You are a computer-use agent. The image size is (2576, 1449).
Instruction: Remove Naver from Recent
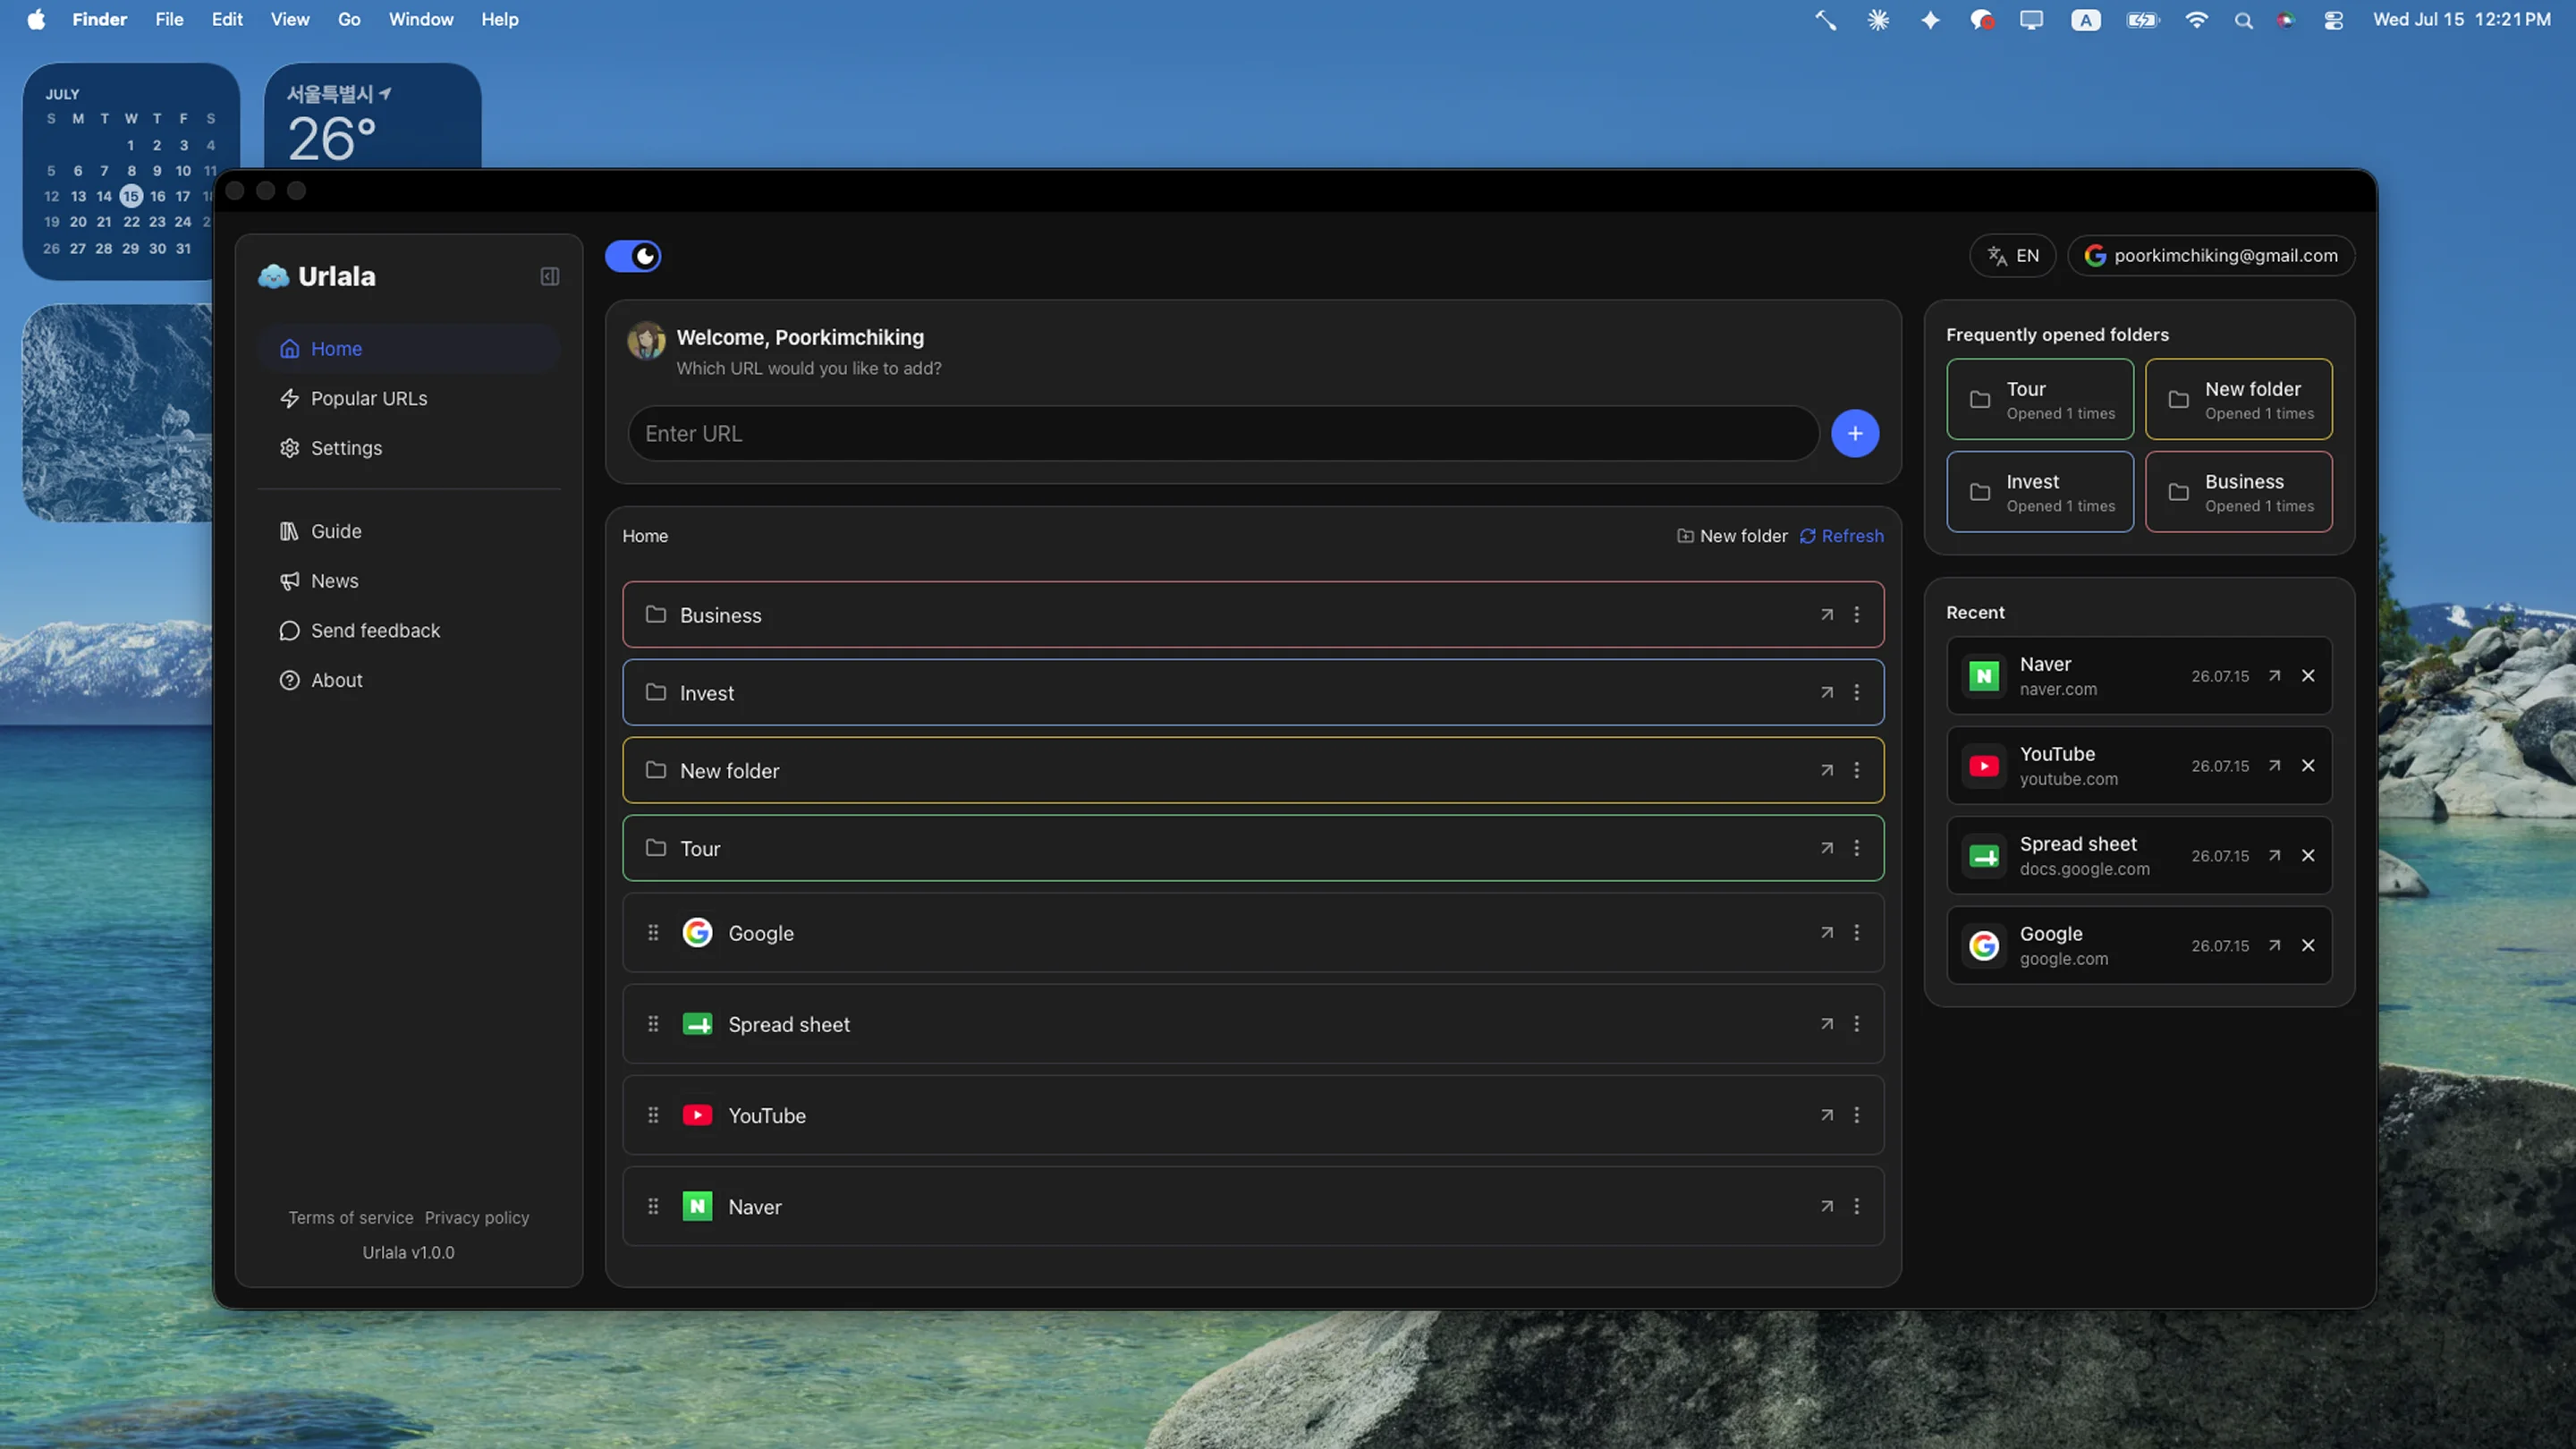pyautogui.click(x=2308, y=677)
